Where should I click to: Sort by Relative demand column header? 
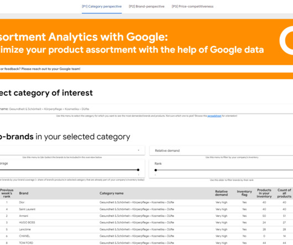pos(222,193)
